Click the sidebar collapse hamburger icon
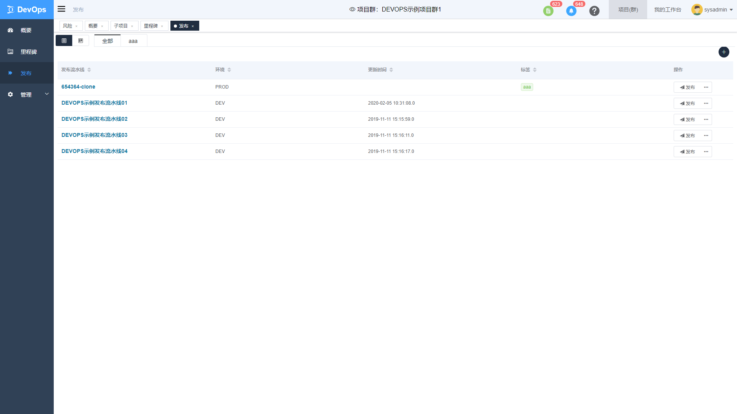 point(61,9)
